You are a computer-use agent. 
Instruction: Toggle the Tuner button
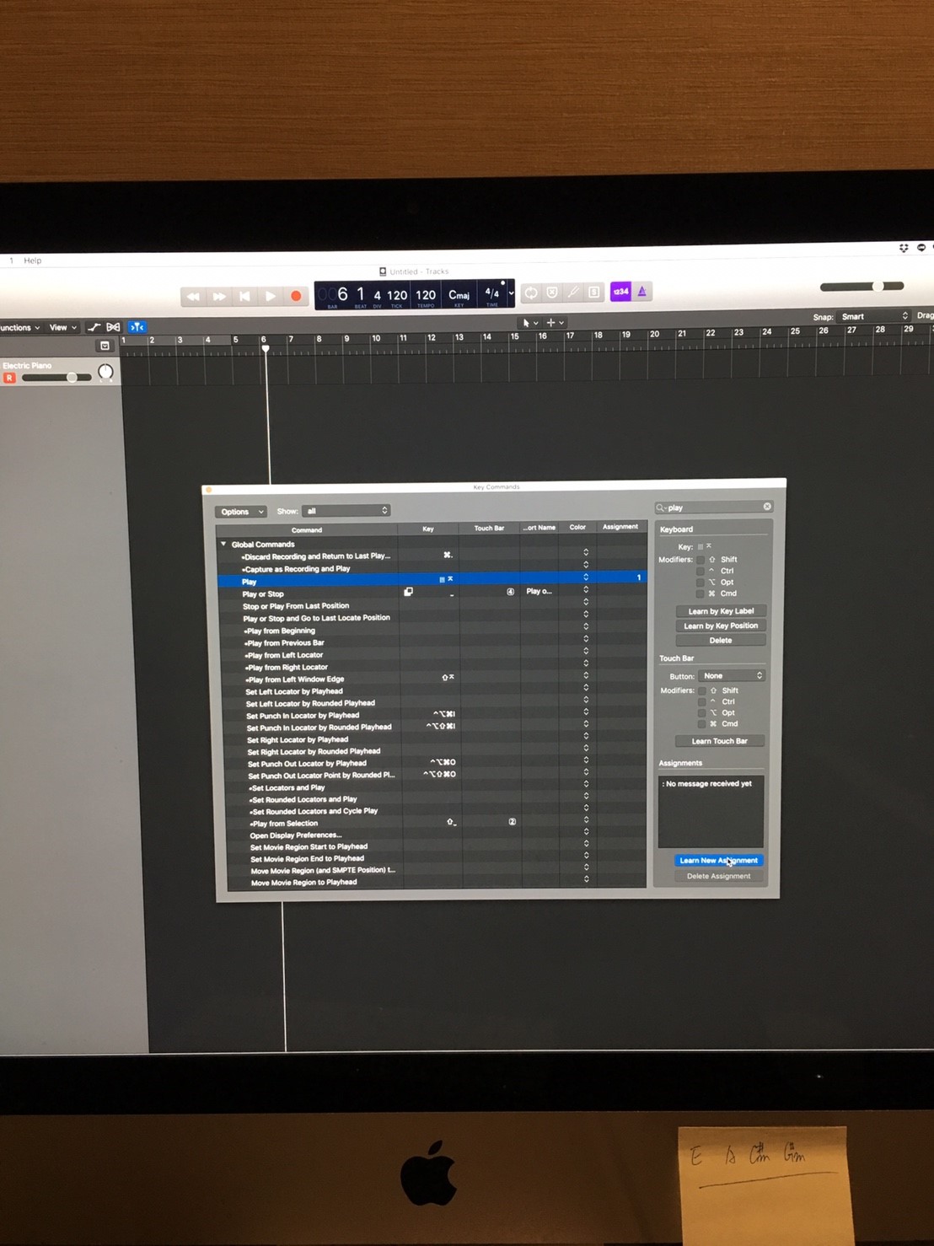click(573, 293)
